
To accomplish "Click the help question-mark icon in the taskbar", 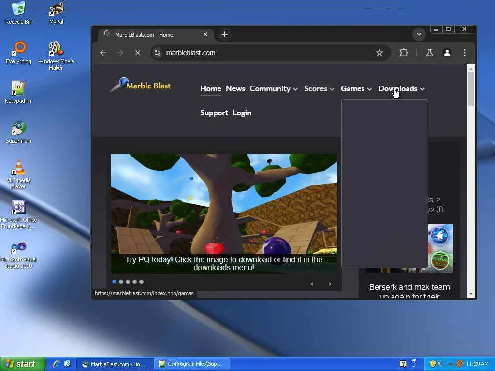I will (x=403, y=364).
